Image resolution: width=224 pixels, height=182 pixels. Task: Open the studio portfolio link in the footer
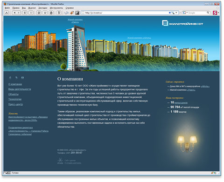click(x=74, y=163)
